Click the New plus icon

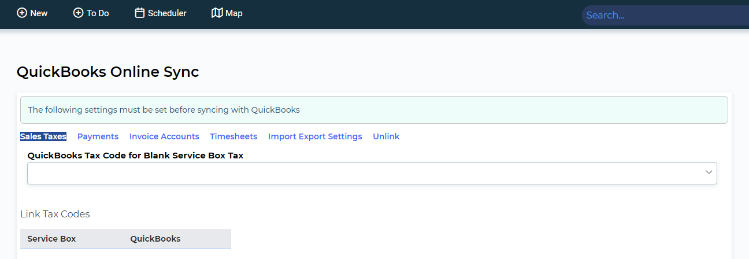click(x=22, y=13)
